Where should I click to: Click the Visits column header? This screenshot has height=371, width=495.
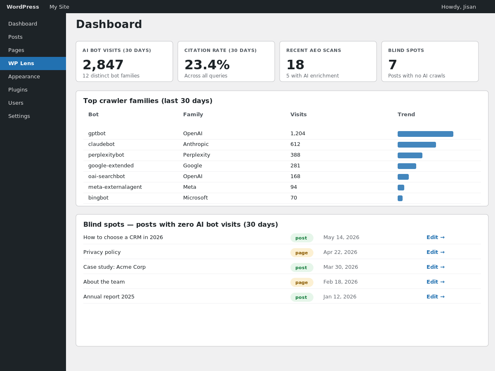click(x=299, y=115)
